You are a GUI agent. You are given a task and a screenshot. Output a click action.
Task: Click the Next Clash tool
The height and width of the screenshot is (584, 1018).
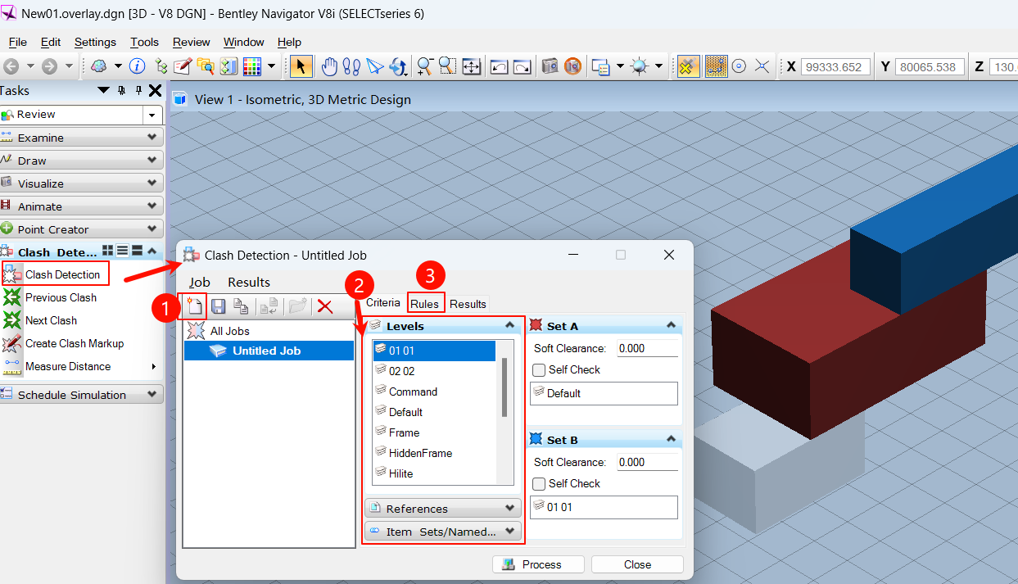click(50, 320)
